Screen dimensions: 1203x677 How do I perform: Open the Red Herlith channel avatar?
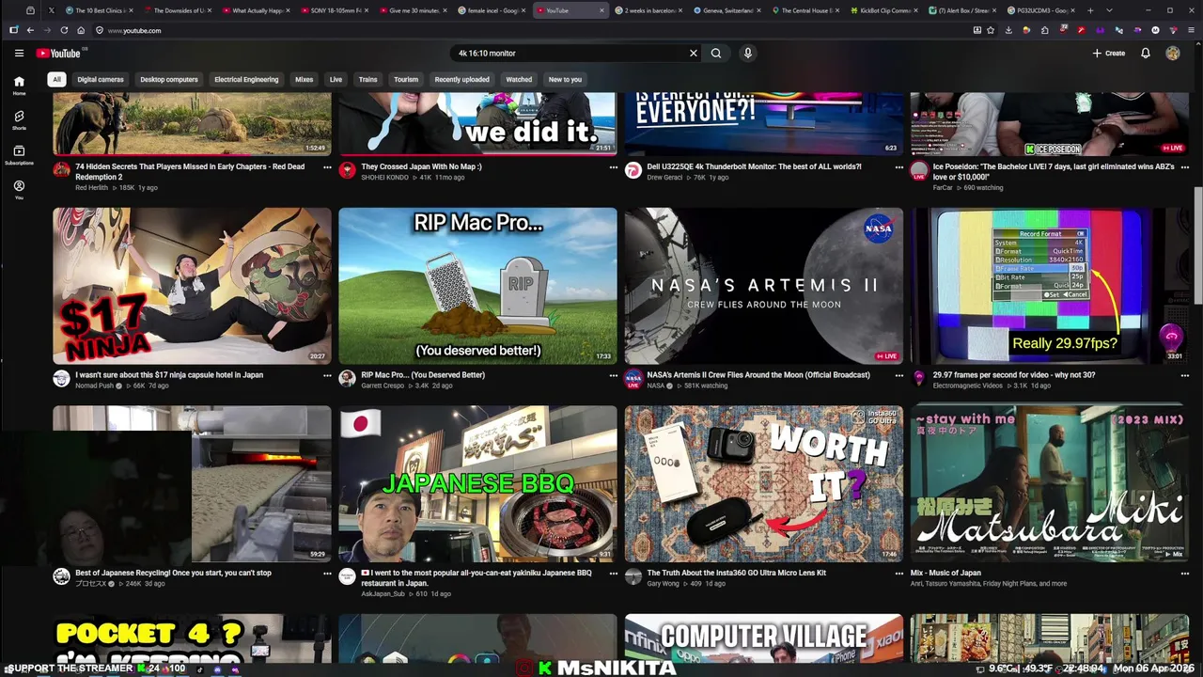click(61, 170)
